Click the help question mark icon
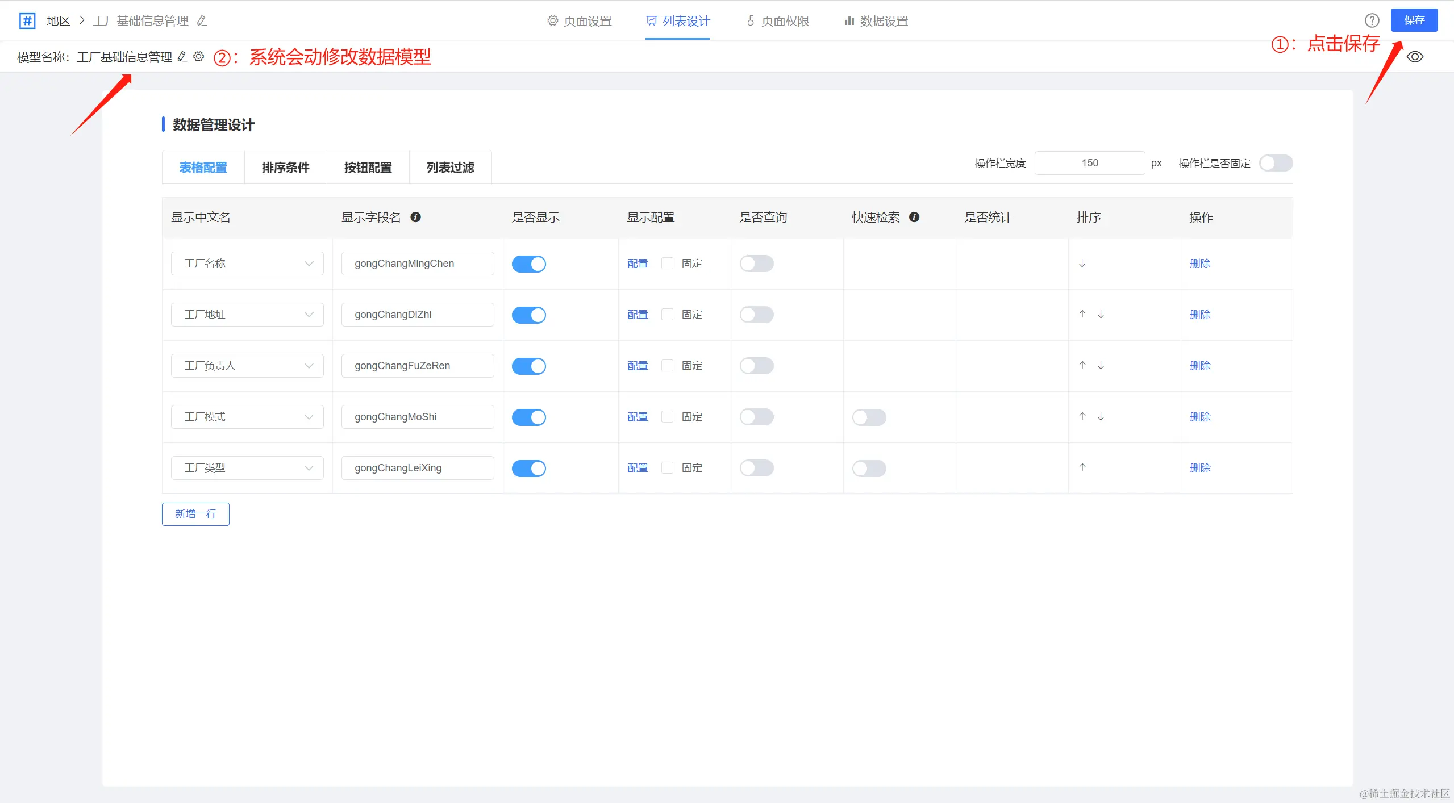Screen dimensions: 1454x803 1372,20
